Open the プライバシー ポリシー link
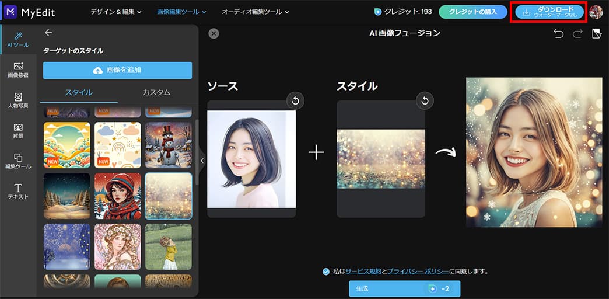 click(x=418, y=272)
